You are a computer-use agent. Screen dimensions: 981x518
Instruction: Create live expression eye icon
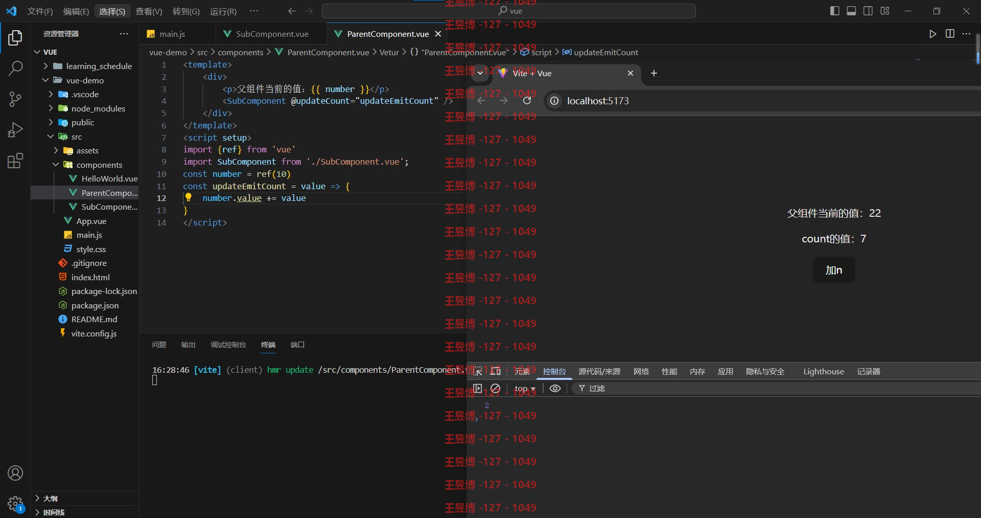(555, 389)
